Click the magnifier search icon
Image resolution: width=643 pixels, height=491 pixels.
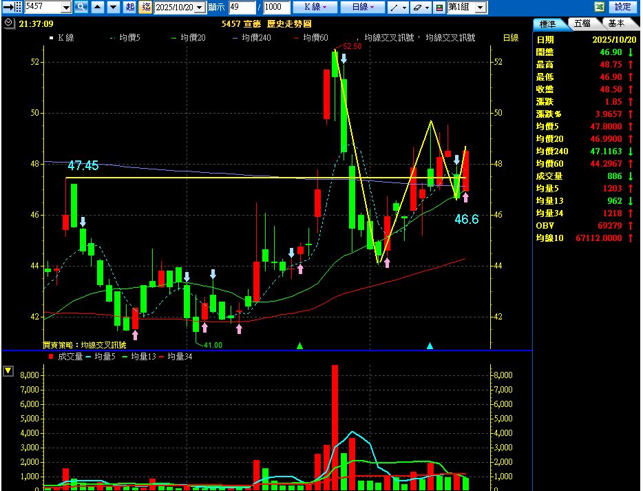pyautogui.click(x=82, y=7)
